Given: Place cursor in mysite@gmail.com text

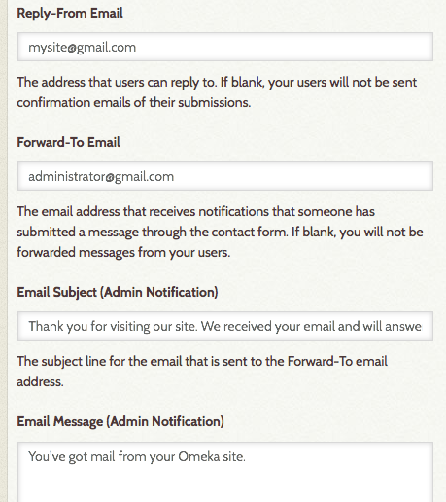Looking at the screenshot, I should coord(82,48).
